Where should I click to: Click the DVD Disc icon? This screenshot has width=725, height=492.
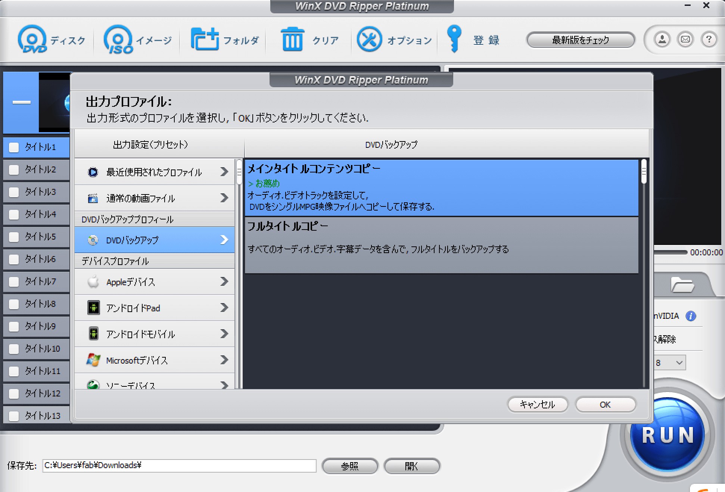tap(32, 39)
